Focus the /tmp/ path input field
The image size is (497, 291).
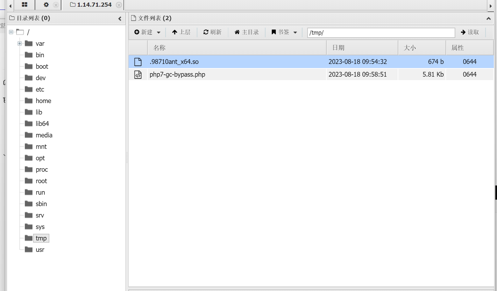click(381, 32)
